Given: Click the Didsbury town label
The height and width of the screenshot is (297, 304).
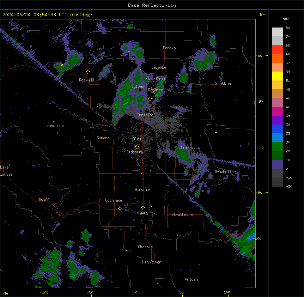Looking at the screenshot, I should pos(135,152).
